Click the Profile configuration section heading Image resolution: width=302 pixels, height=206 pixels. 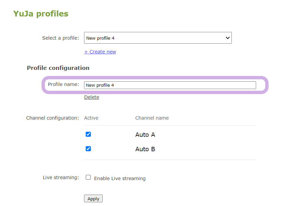[x=58, y=68]
